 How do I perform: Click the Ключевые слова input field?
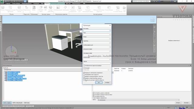coord(97,55)
